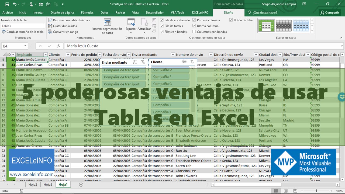Click the Cambiar tamaño de la tabla icon

[4, 32]
